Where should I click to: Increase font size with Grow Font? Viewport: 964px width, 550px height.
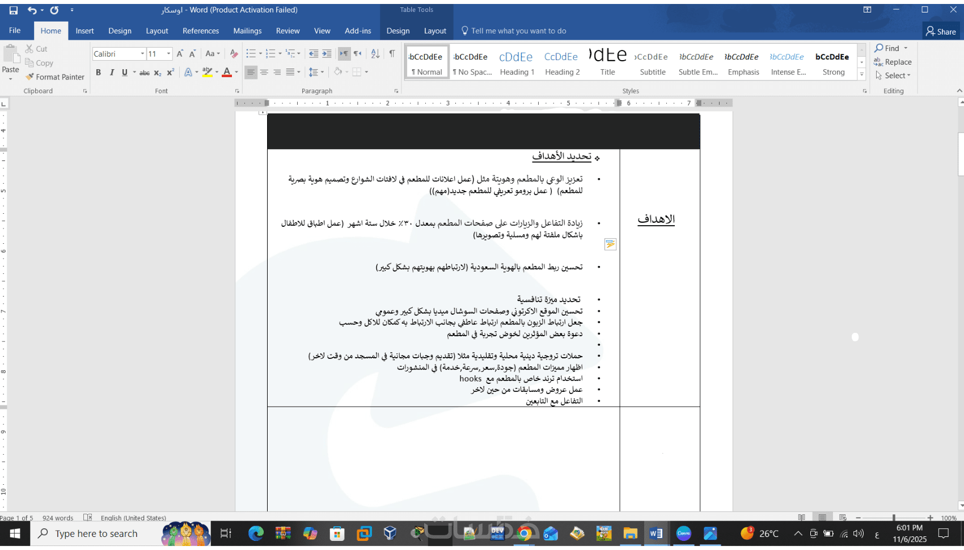click(x=180, y=54)
